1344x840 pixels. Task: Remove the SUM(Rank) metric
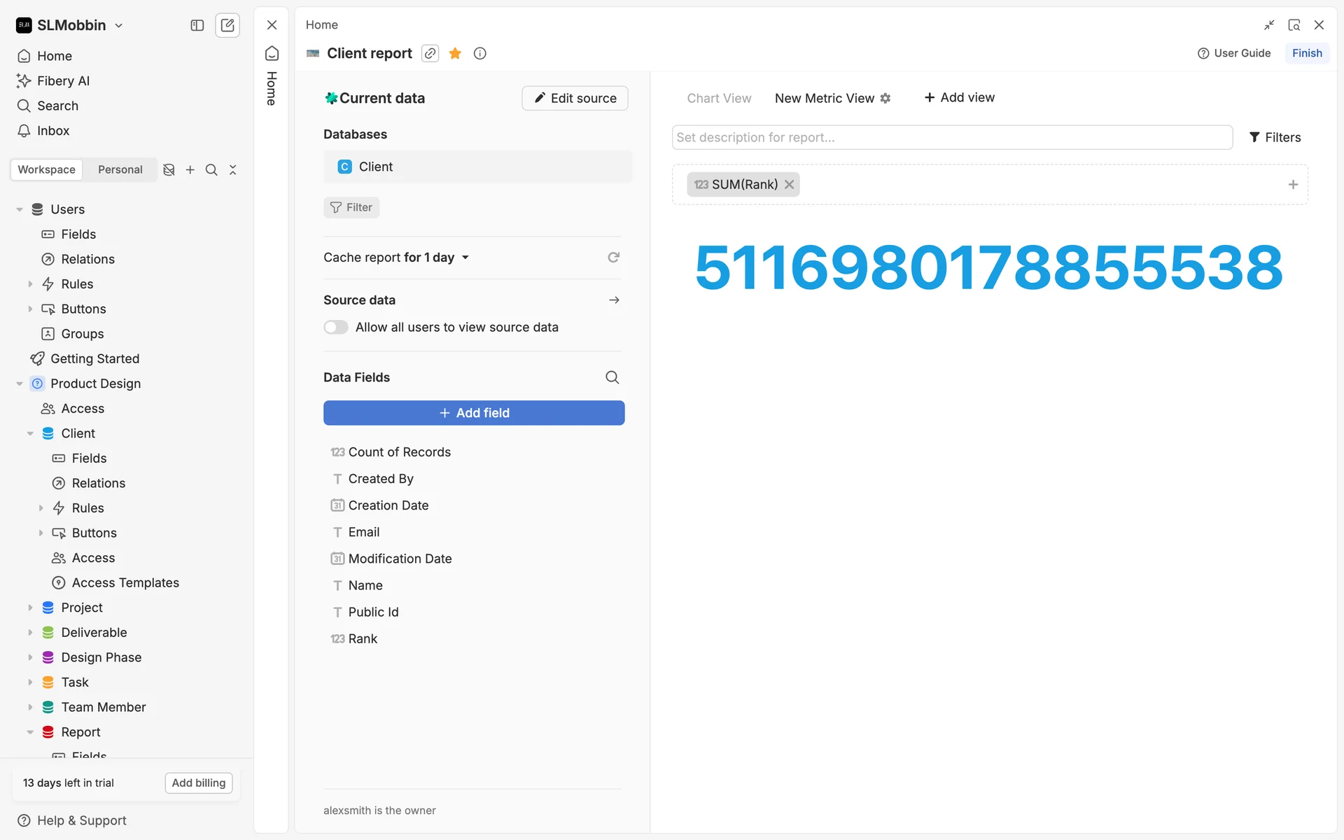pos(790,185)
